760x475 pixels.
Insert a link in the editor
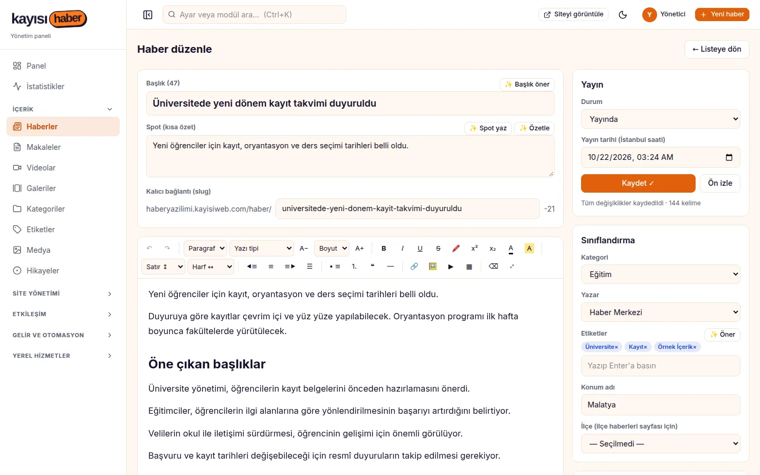coord(414,267)
